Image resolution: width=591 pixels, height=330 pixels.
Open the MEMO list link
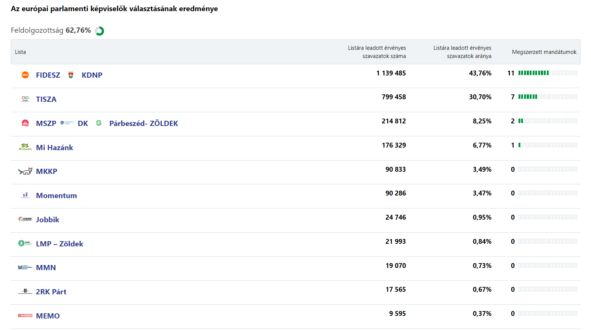click(x=48, y=316)
